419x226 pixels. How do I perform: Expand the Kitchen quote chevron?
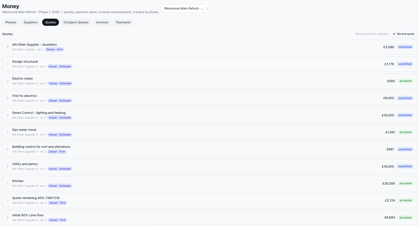[x=8, y=183]
